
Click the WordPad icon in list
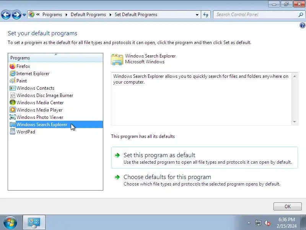13,131
